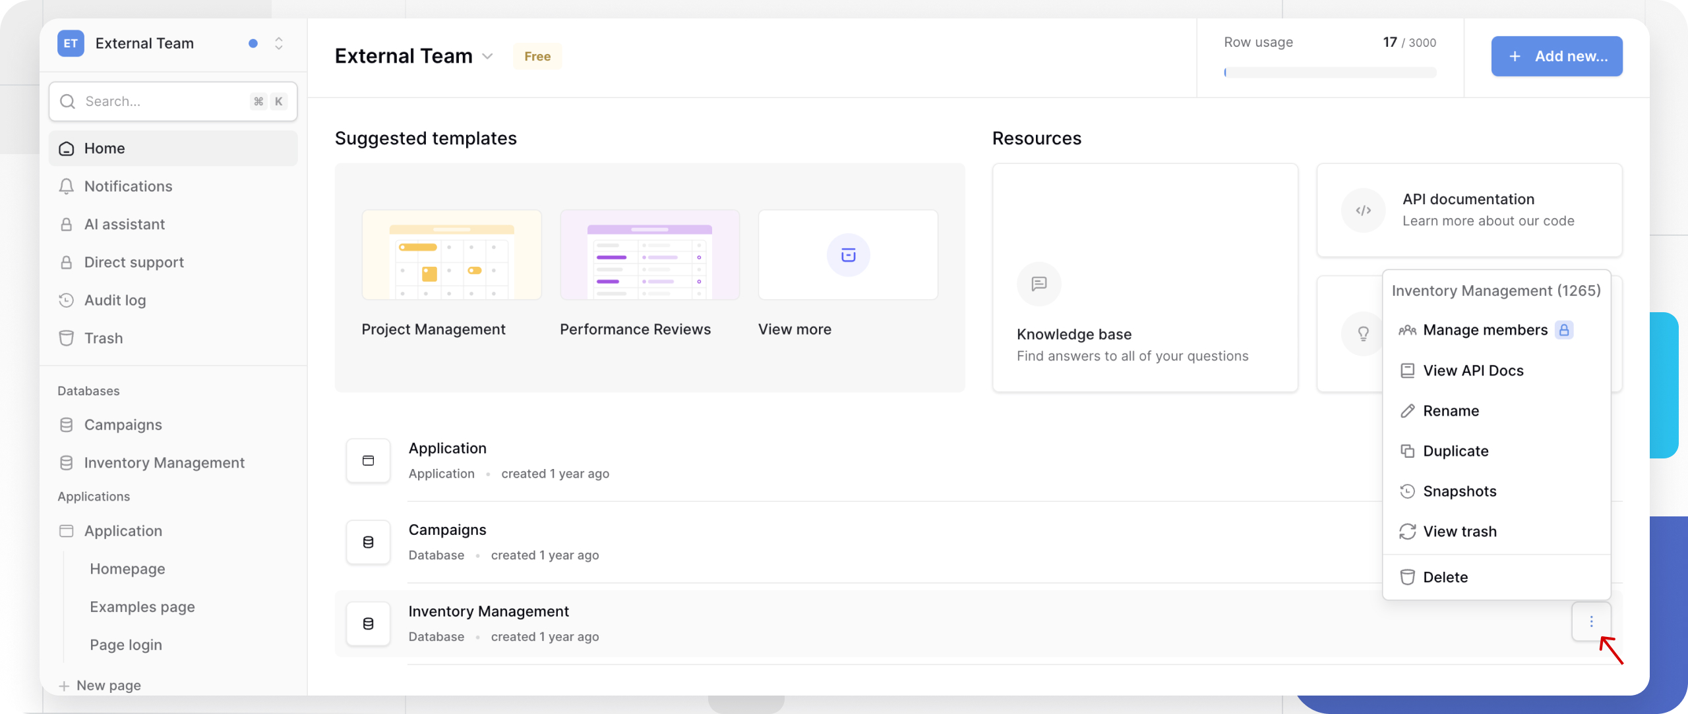1688x714 pixels.
Task: Open Audit log in the sidebar
Action: click(x=115, y=300)
